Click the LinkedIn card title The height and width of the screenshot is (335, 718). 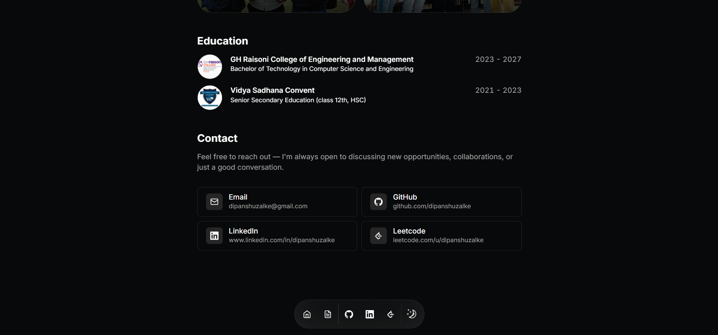click(243, 231)
